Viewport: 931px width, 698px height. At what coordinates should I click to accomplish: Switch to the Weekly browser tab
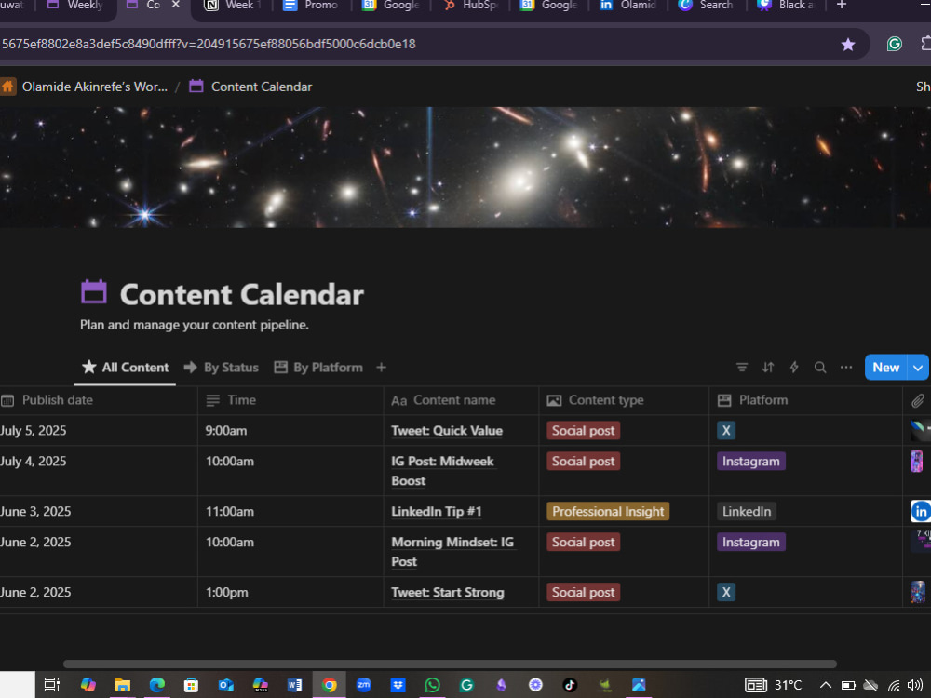point(75,5)
